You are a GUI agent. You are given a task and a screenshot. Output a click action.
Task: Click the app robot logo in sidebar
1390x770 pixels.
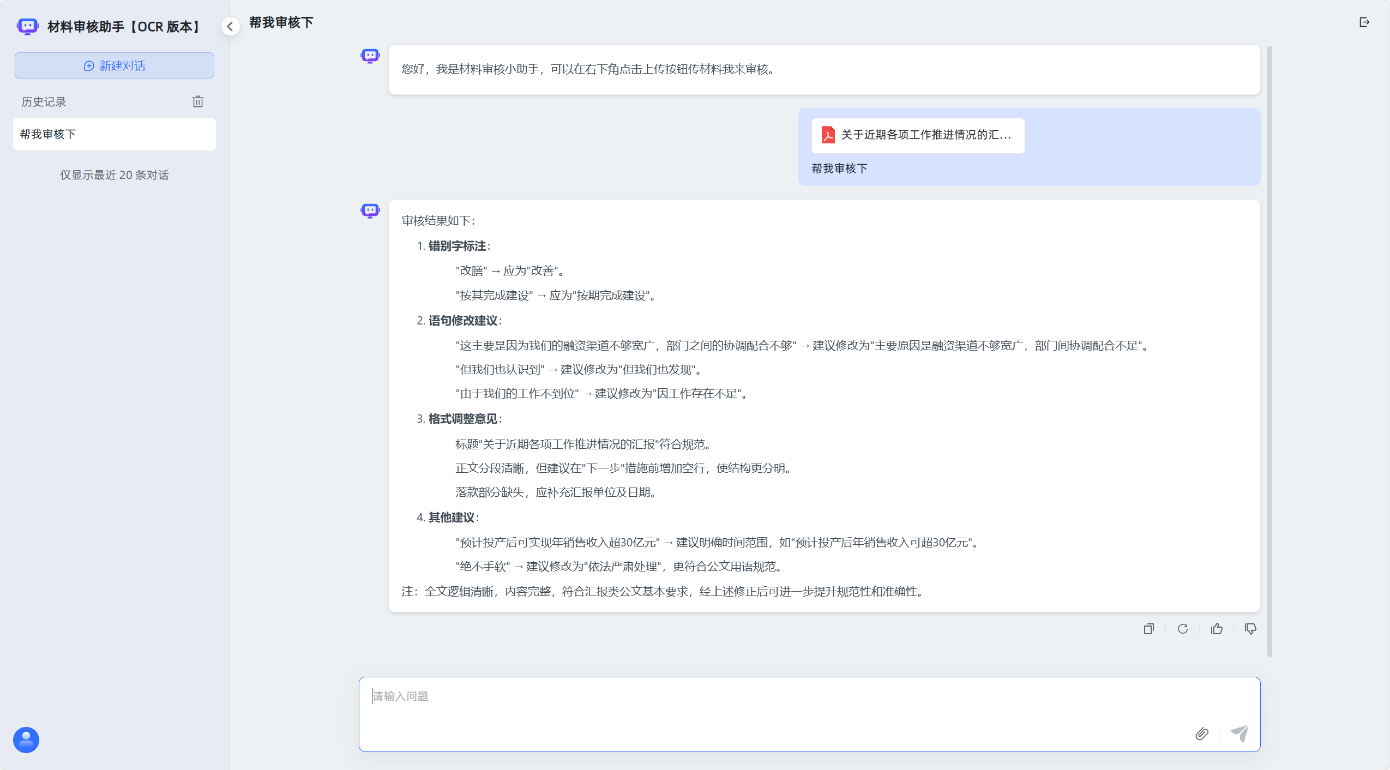[x=27, y=27]
